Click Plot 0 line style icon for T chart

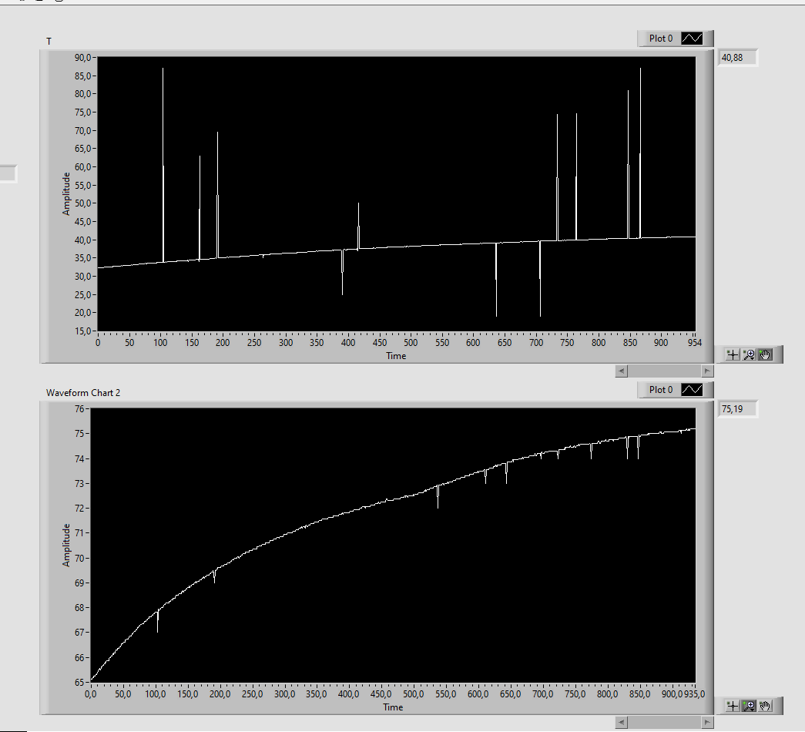(692, 39)
